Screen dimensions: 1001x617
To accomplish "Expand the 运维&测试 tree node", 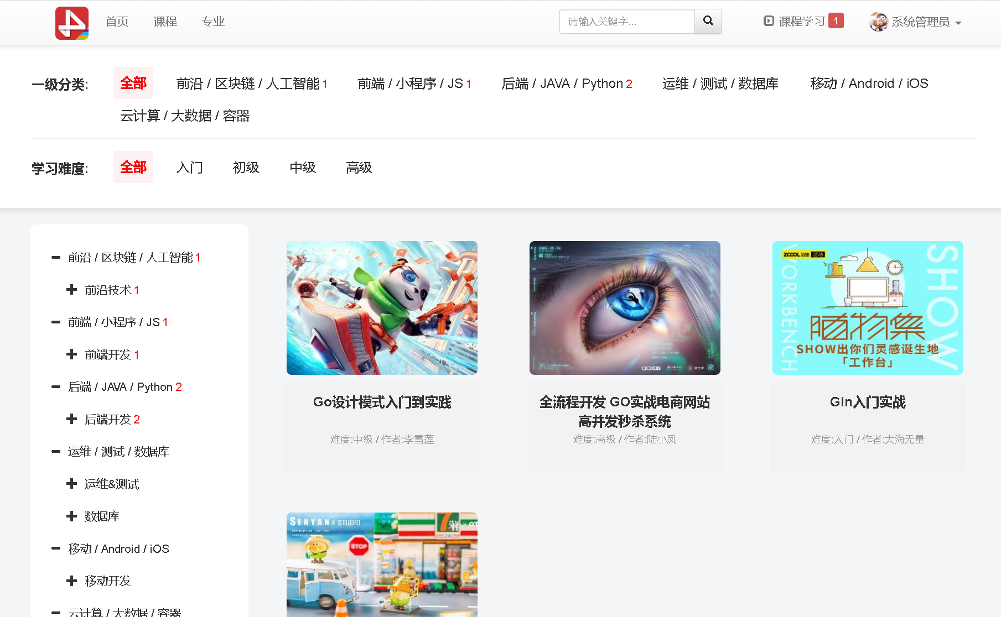I will point(72,484).
